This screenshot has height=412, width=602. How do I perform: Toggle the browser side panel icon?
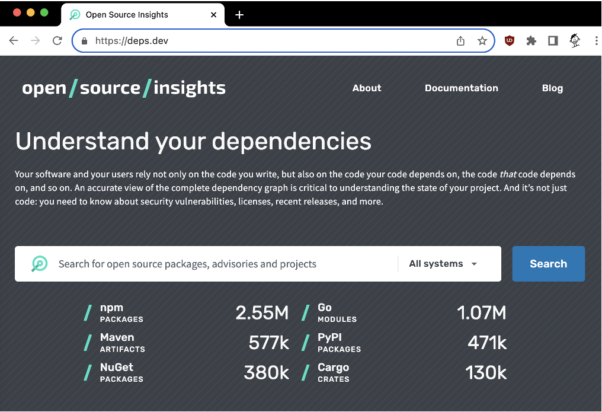tap(553, 40)
